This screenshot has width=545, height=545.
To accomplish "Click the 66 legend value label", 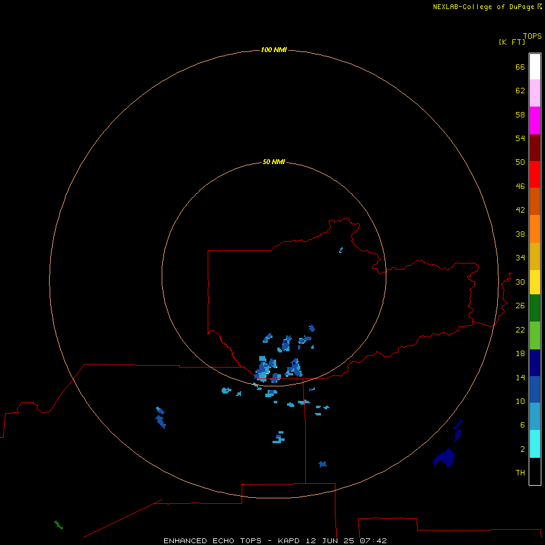I will 520,67.
